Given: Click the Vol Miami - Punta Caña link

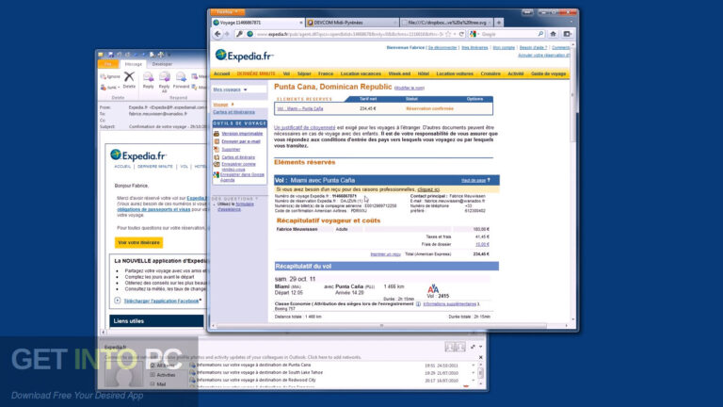Looking at the screenshot, I should (300, 109).
